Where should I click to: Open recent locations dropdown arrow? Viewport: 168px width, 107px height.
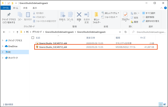pos(14,32)
